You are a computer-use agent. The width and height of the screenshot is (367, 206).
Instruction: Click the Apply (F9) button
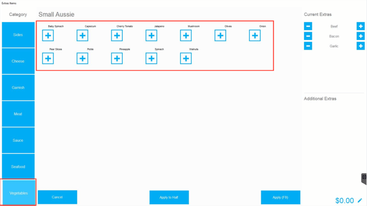pos(280,197)
